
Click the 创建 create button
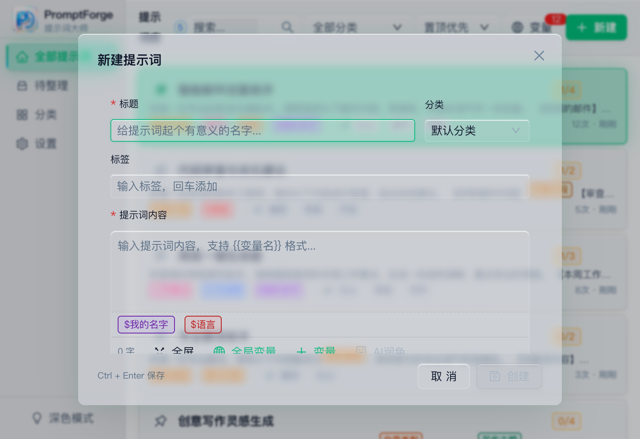pyautogui.click(x=509, y=377)
